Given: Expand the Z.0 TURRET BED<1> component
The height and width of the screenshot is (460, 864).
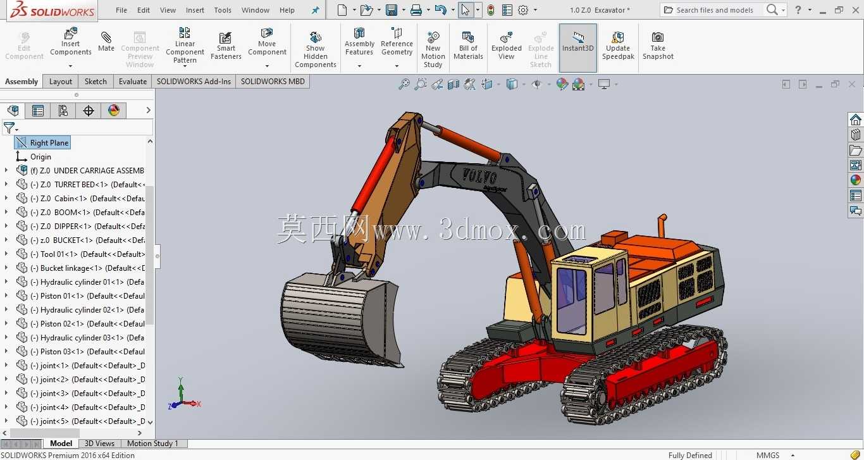Looking at the screenshot, I should tap(6, 184).
